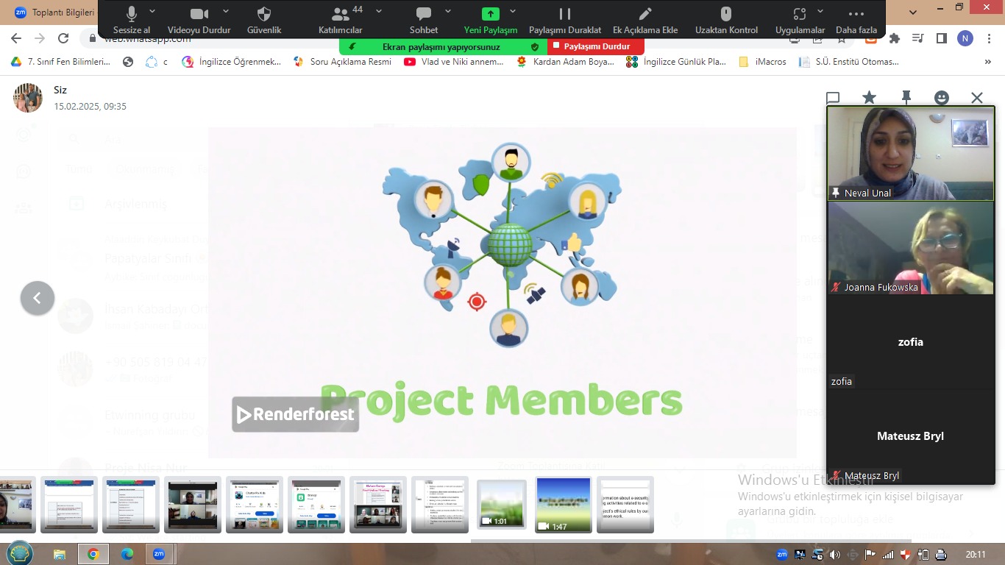The image size is (1005, 565).
Task: Click sender name Siz in viewer header
Action: [x=60, y=90]
